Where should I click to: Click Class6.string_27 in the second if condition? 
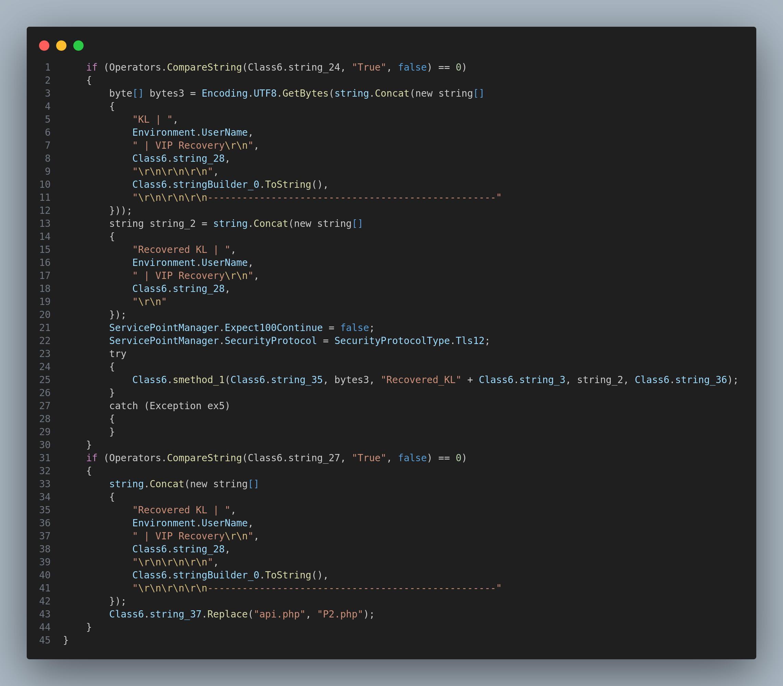(294, 458)
